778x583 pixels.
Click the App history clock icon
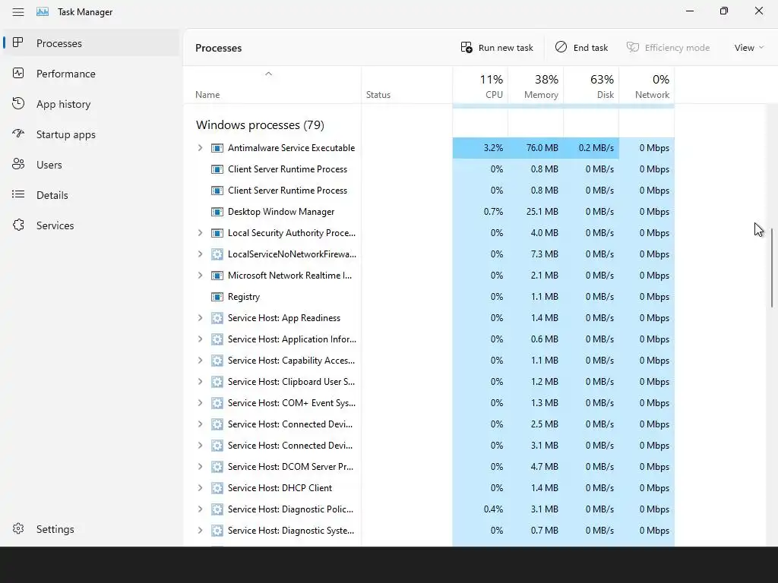[18, 103]
